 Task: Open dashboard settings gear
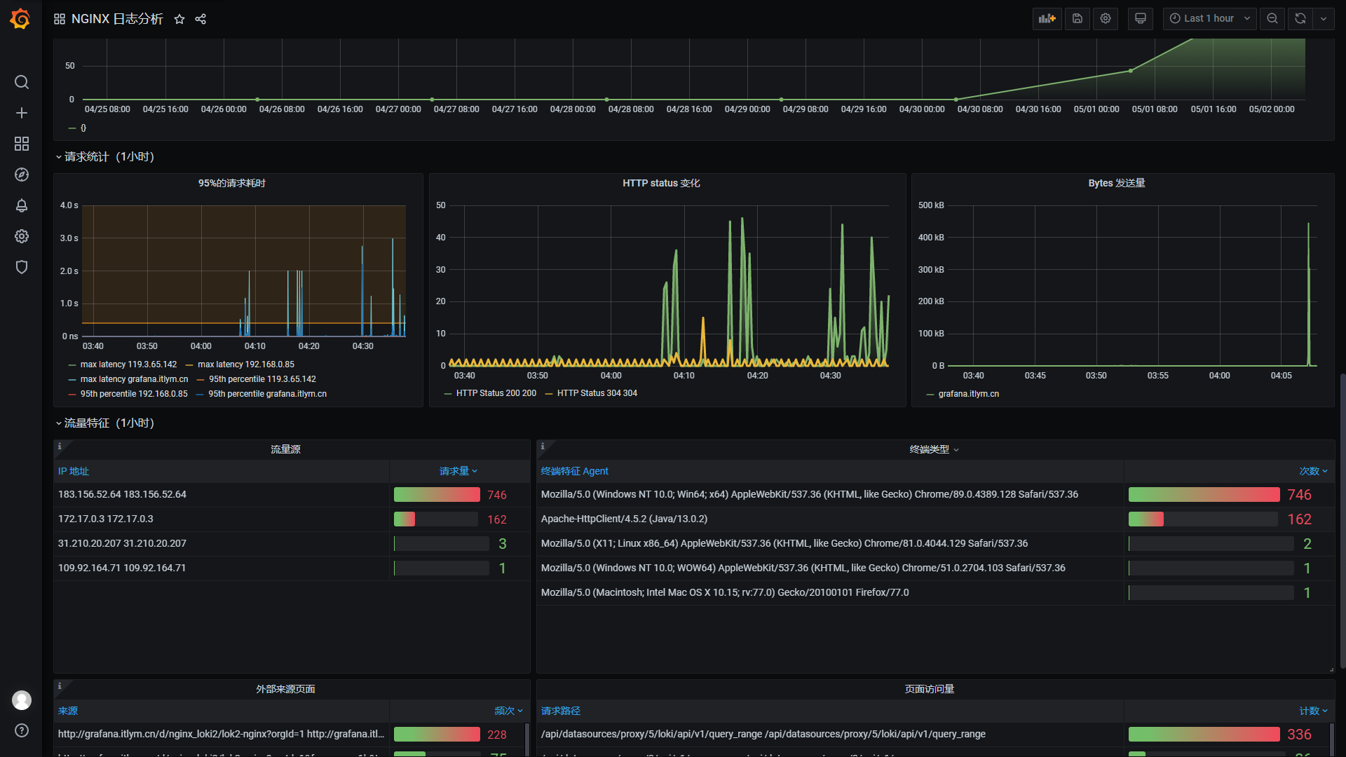(1106, 18)
